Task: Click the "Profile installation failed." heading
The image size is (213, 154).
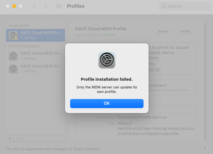Action: point(106,79)
